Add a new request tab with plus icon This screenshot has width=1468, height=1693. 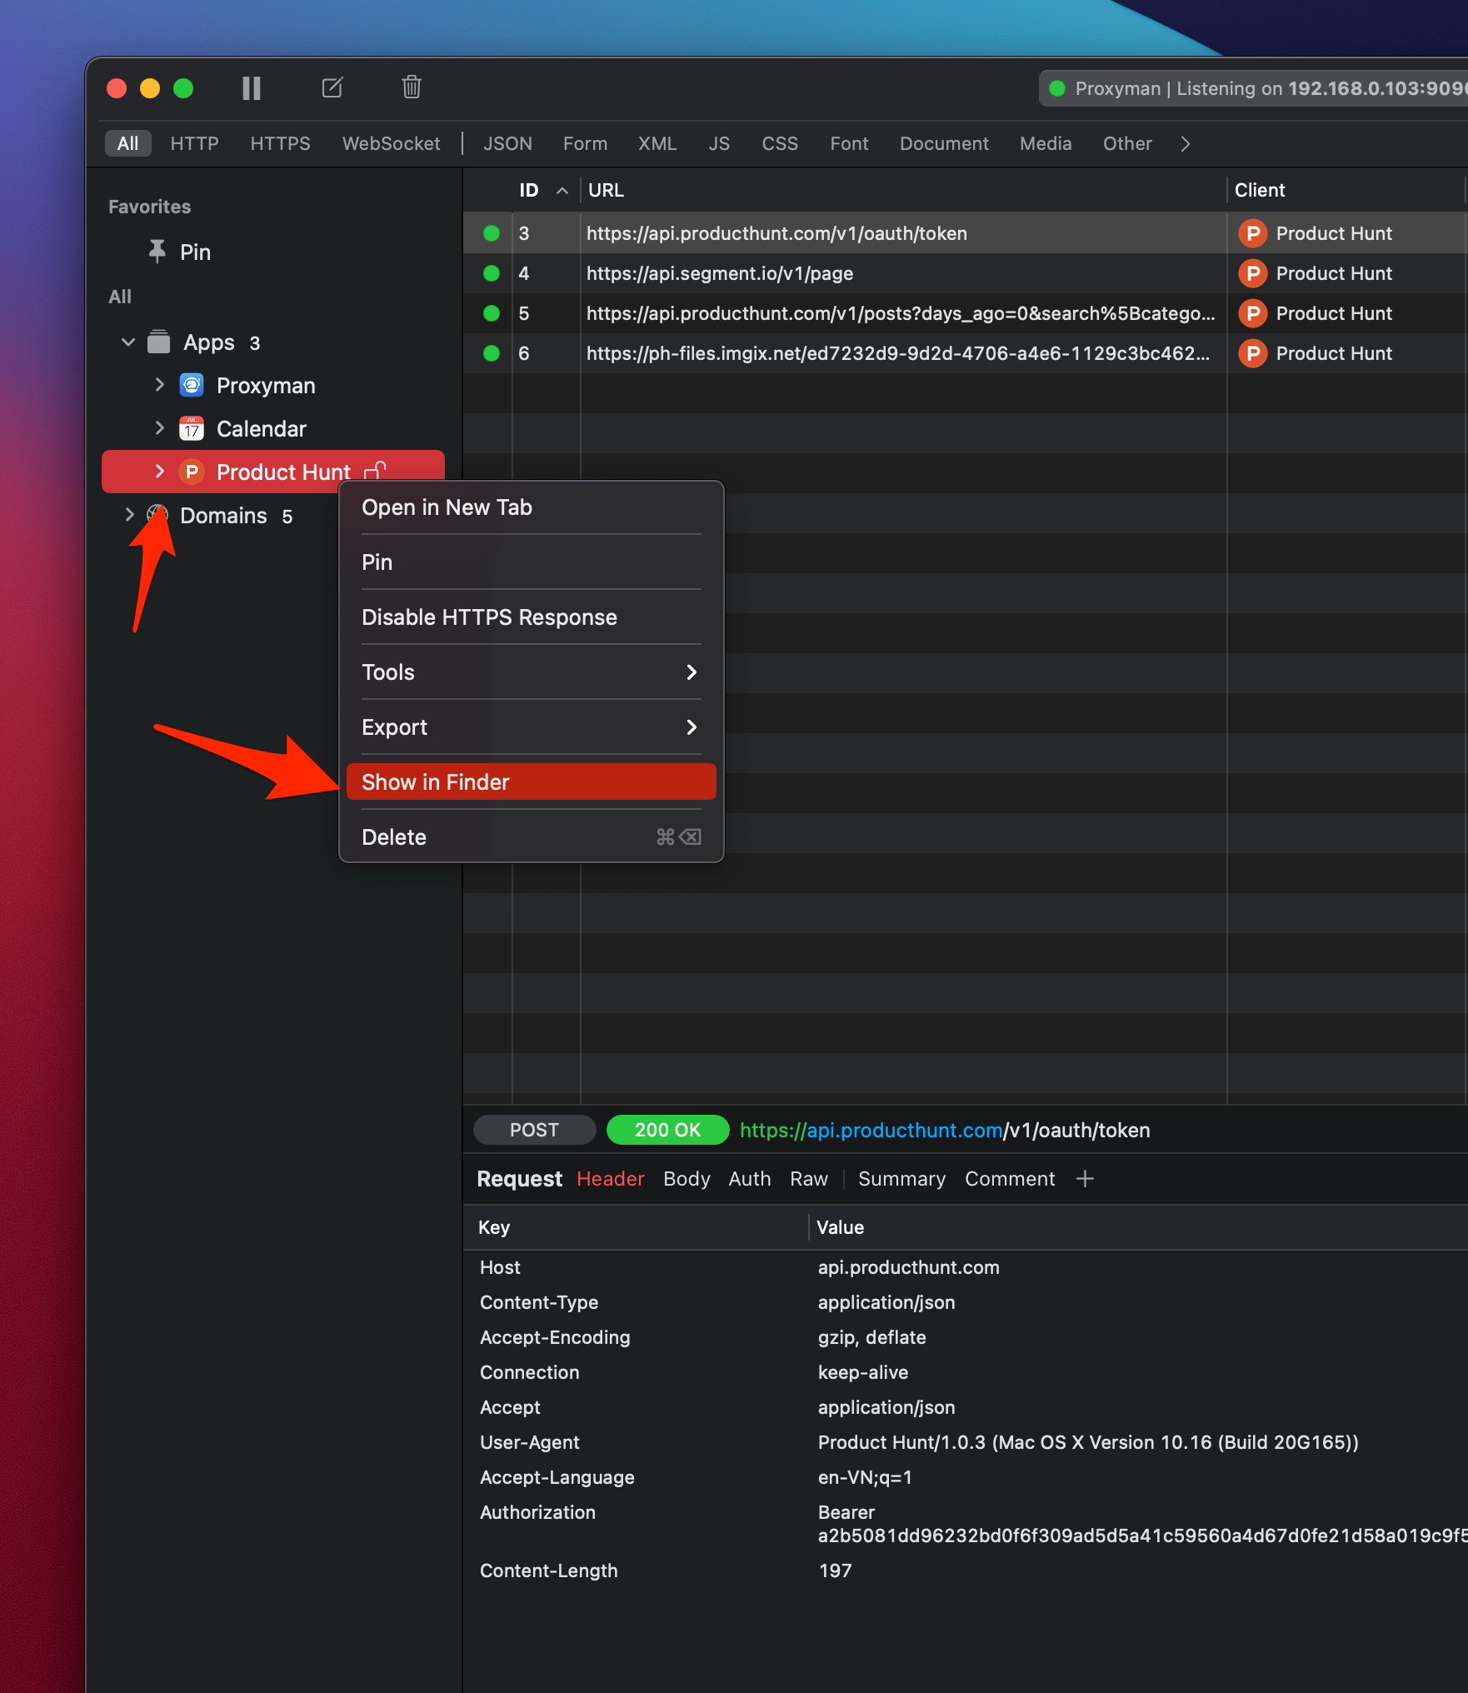point(1085,1178)
